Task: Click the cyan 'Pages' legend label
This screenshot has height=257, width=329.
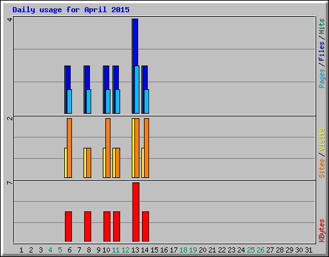Action: (321, 78)
